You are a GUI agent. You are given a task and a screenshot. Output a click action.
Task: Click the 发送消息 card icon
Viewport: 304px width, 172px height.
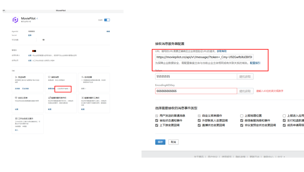coord(16,77)
